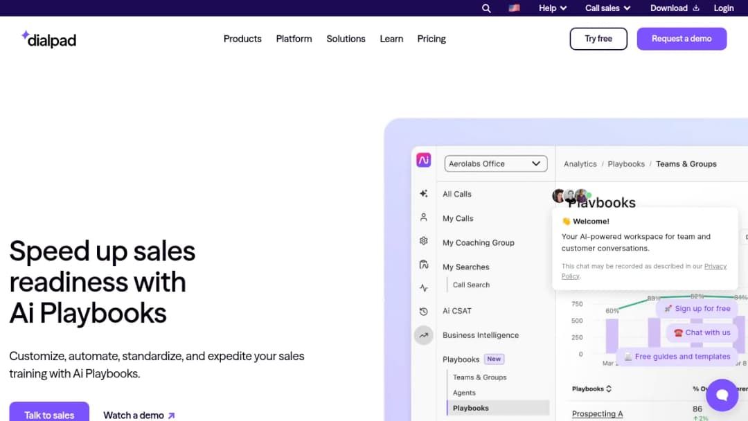Image resolution: width=748 pixels, height=421 pixels.
Task: Open the purple chat bubble widget
Action: pyautogui.click(x=722, y=395)
